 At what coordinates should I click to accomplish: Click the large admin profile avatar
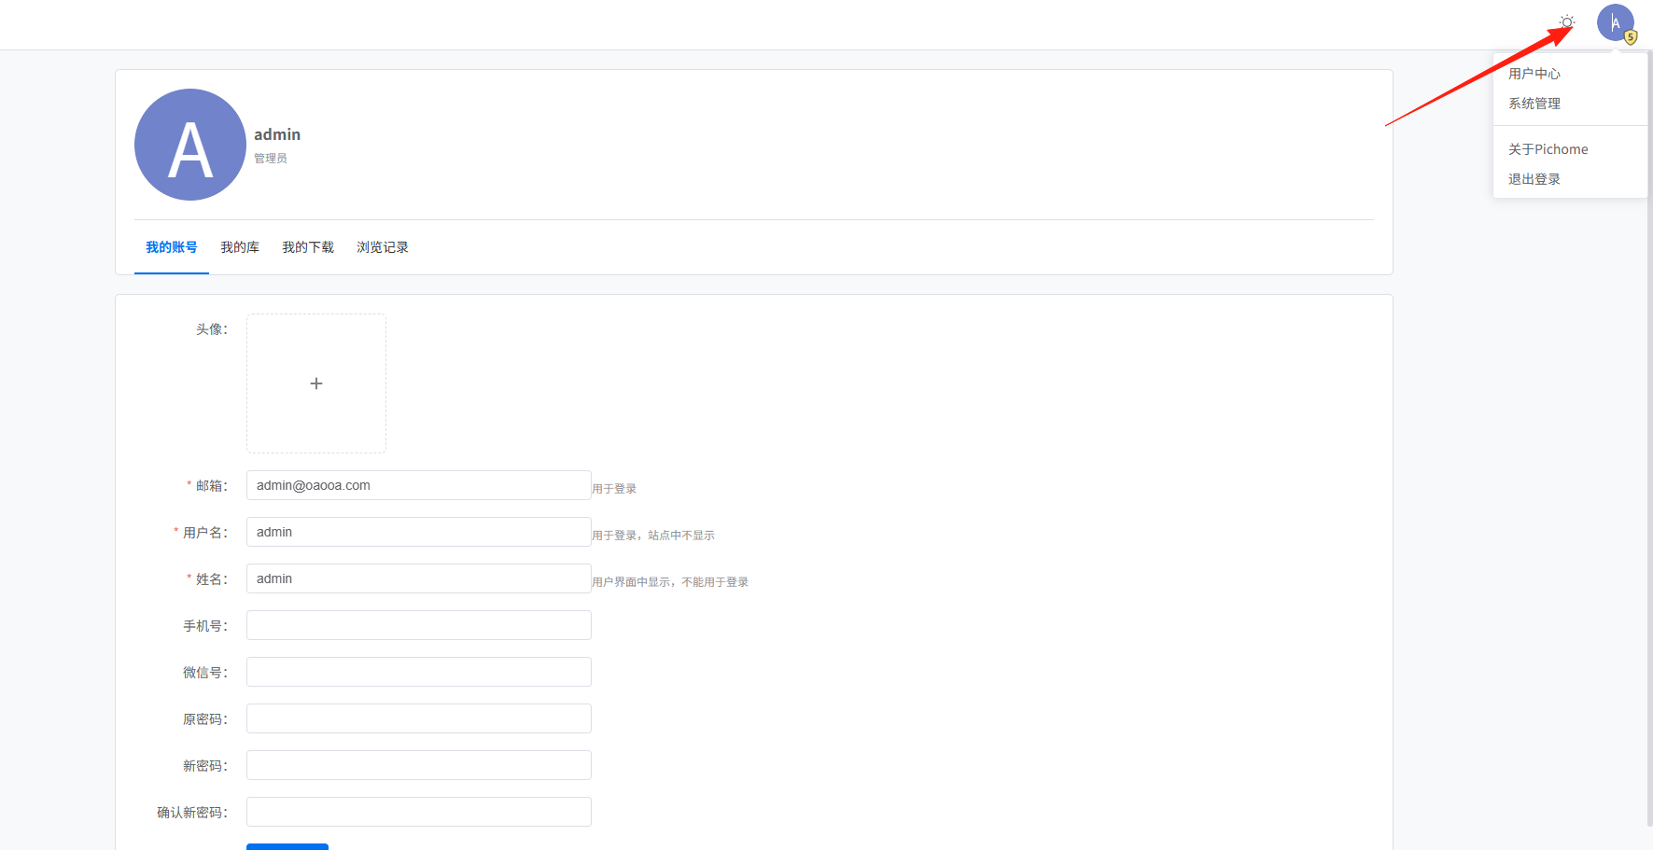(190, 145)
